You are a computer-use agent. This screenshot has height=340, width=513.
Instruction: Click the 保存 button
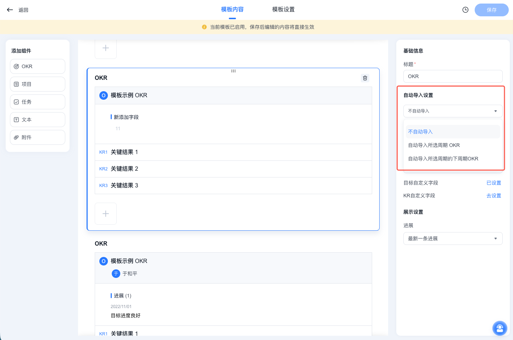pyautogui.click(x=491, y=10)
